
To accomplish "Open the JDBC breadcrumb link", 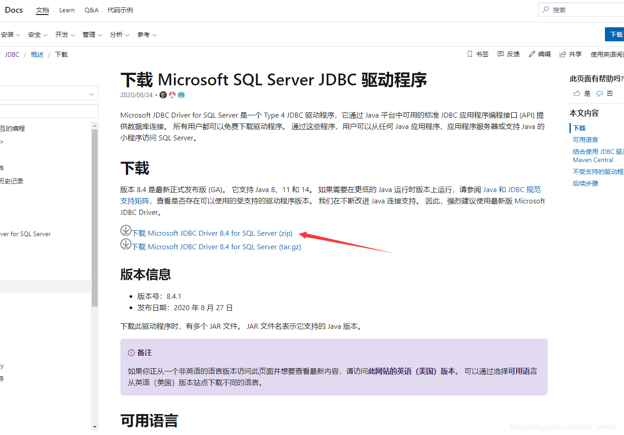I will (x=12, y=54).
